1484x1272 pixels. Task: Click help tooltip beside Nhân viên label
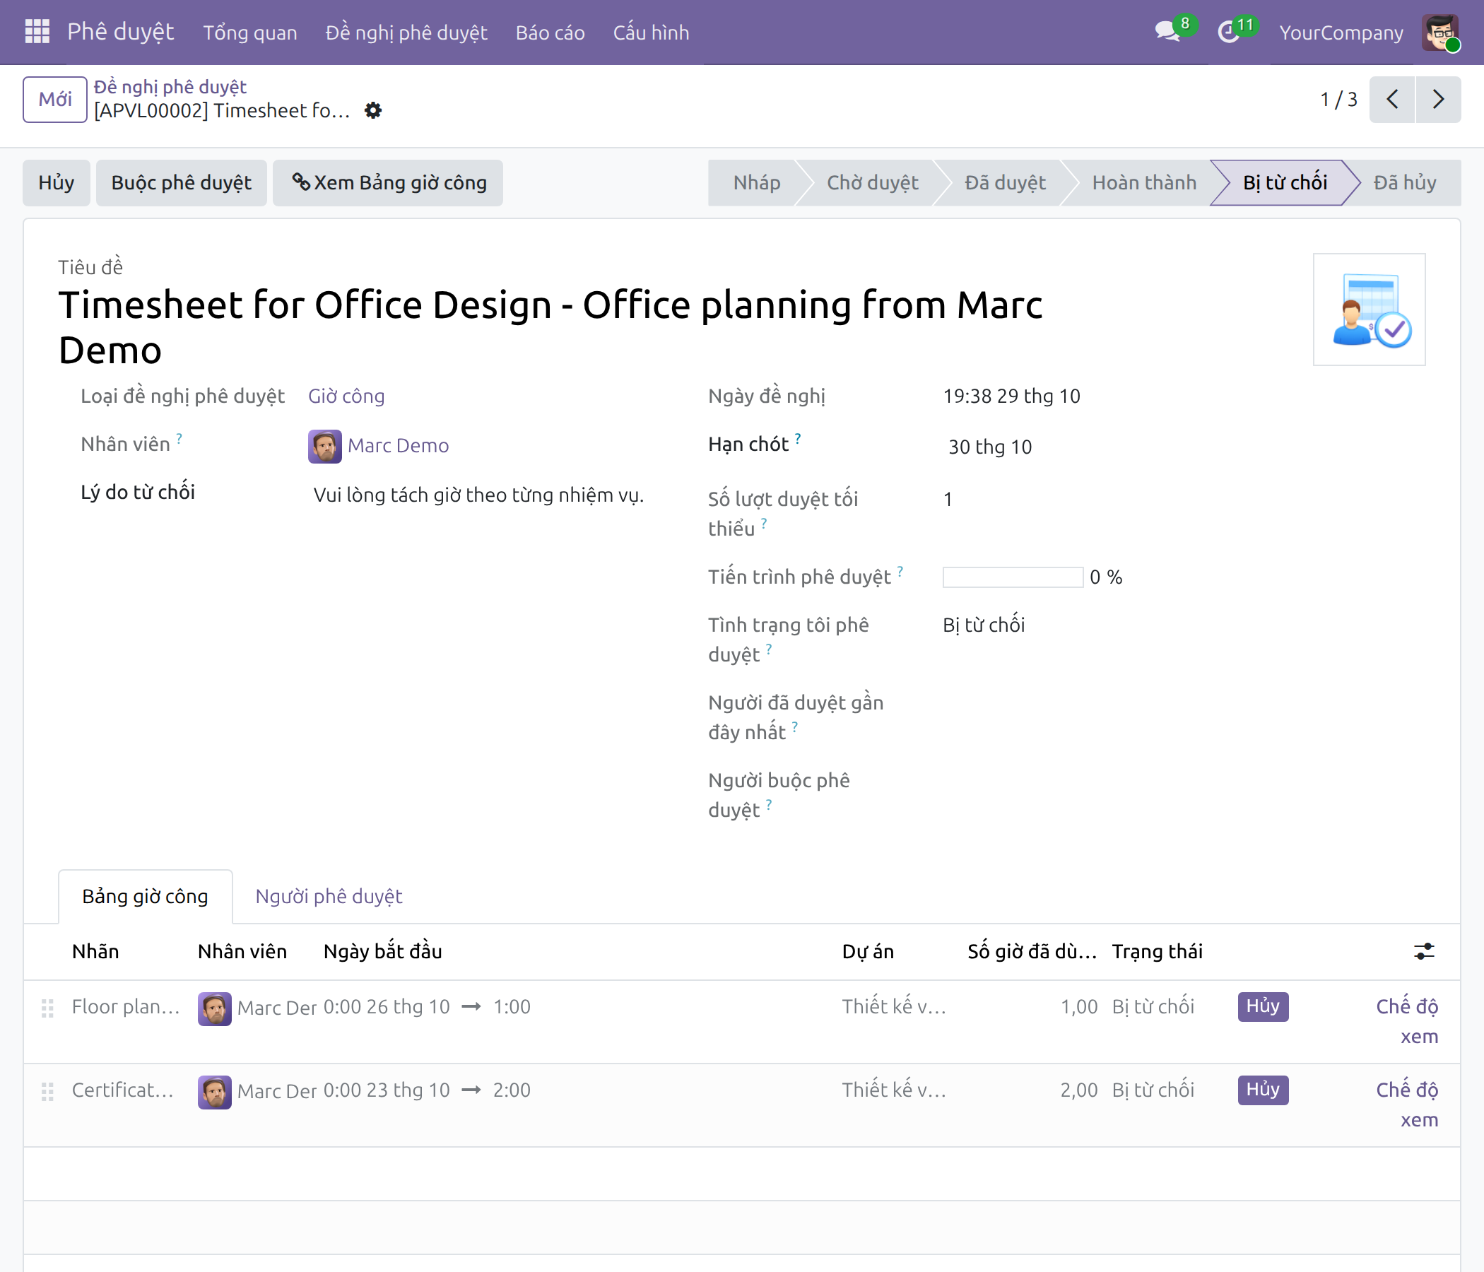tap(179, 438)
